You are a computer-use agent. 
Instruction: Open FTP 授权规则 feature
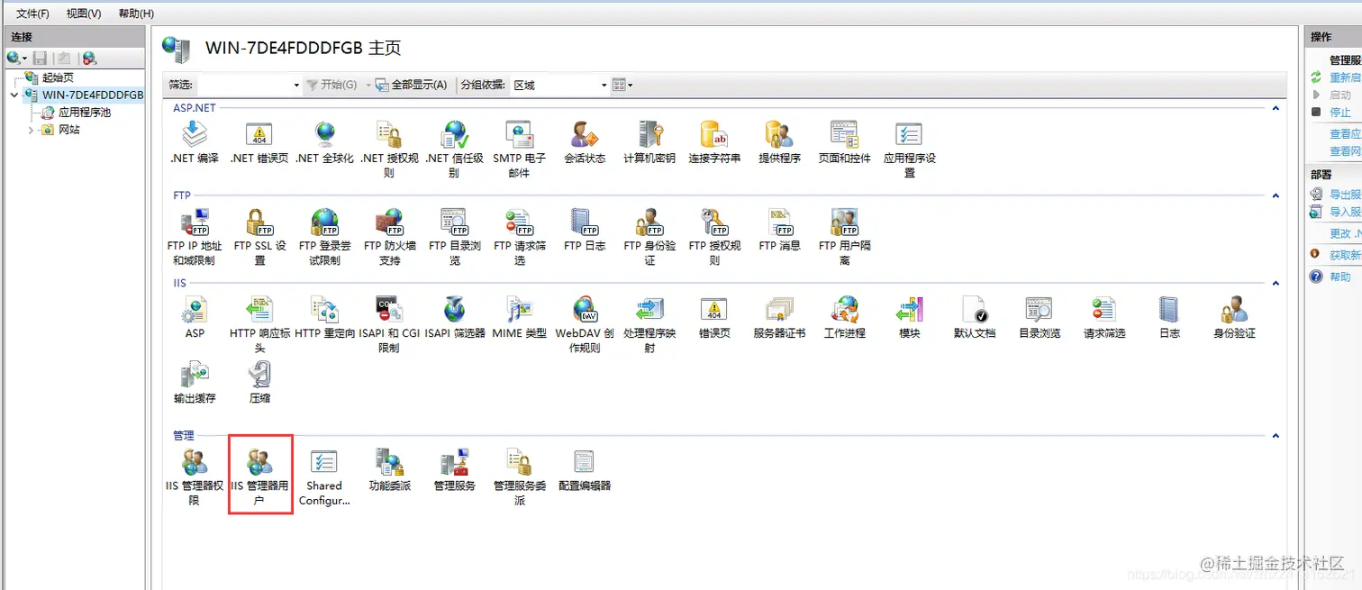point(714,237)
